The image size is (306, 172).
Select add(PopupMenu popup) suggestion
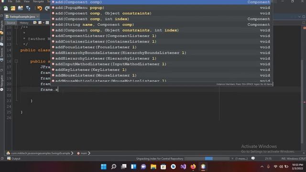162,8
